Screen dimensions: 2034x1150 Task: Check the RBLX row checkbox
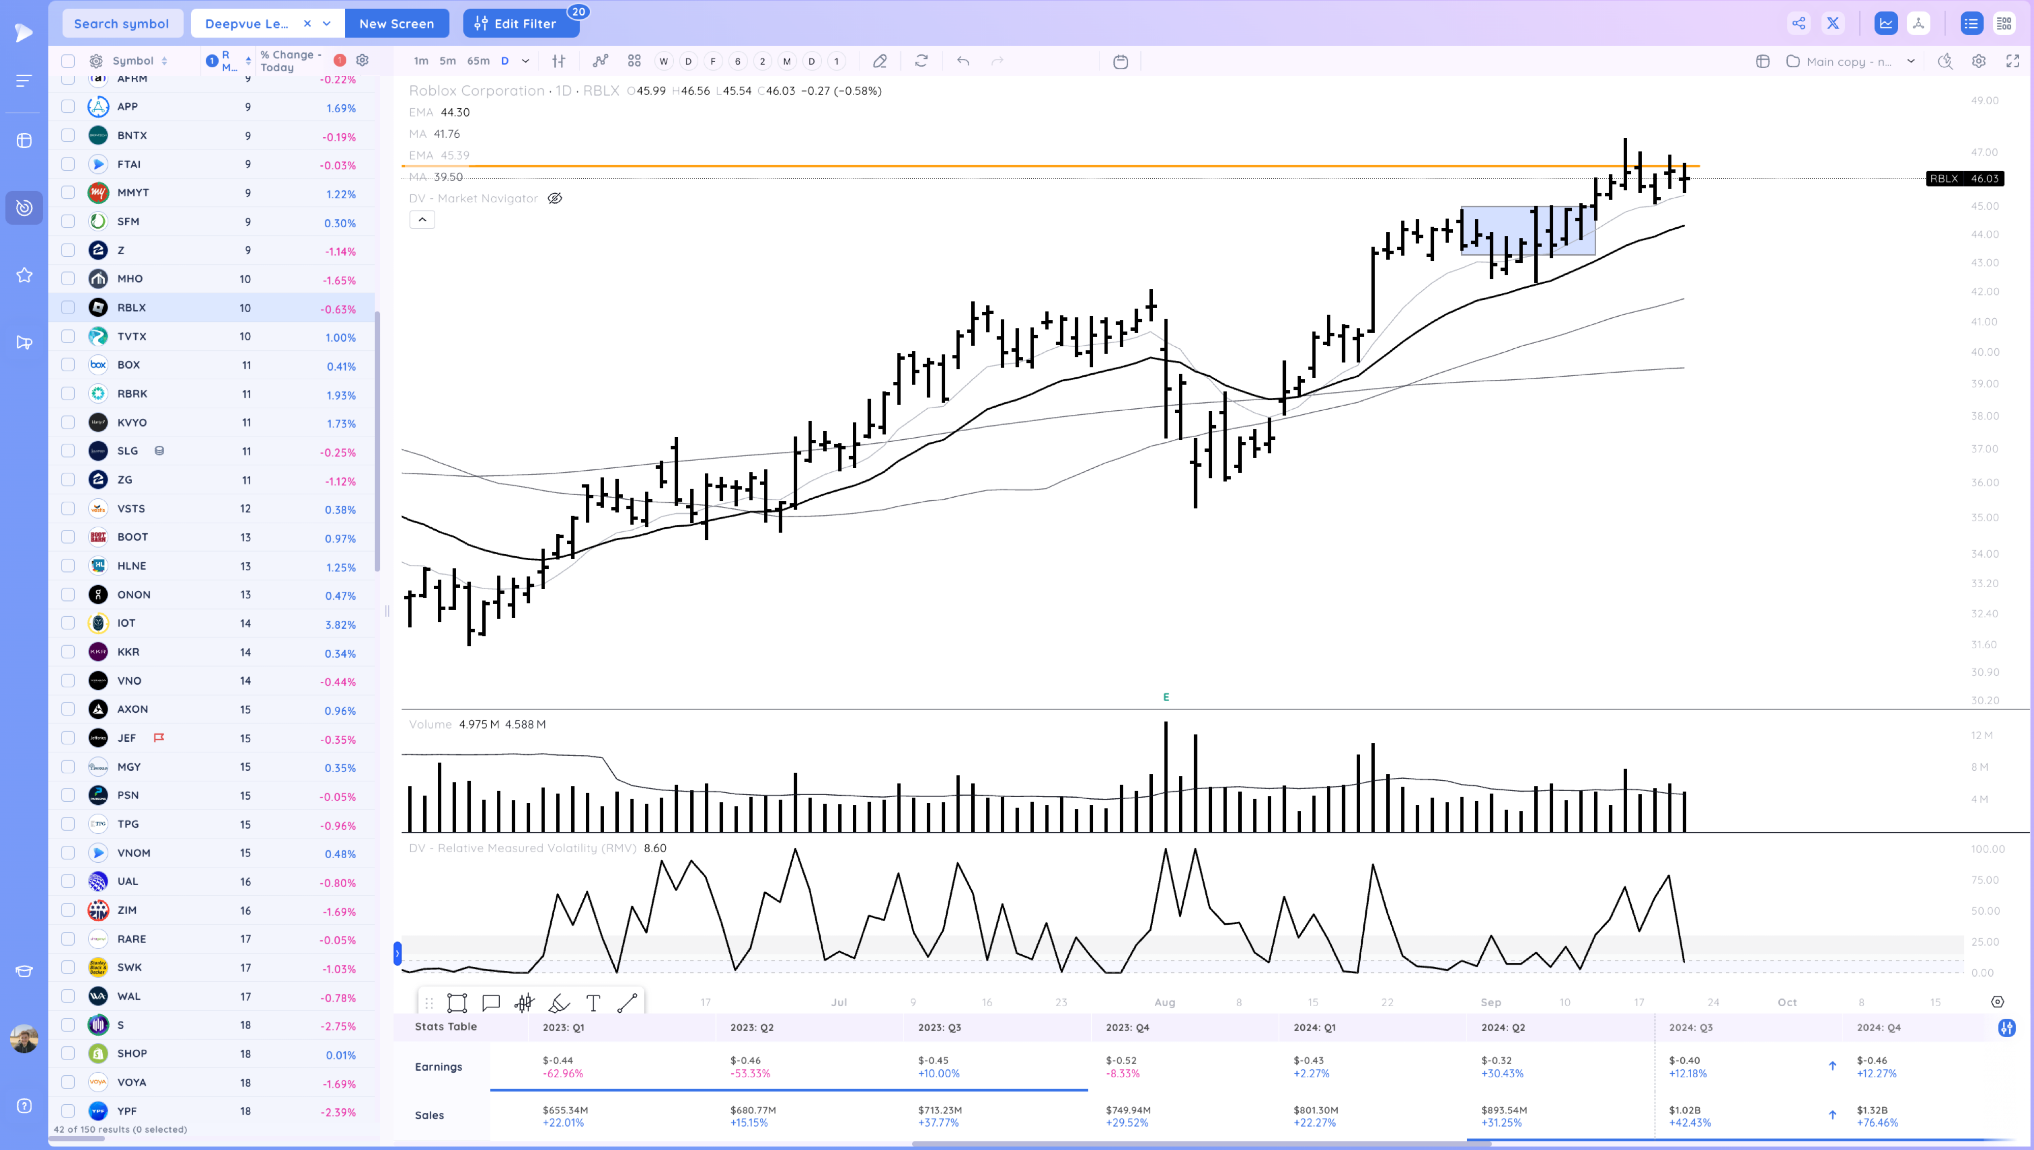pos(68,307)
